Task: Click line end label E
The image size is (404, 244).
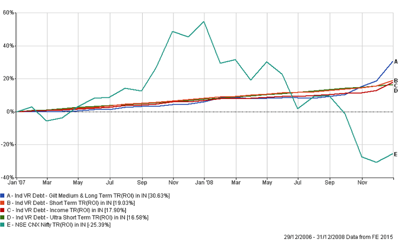Action: (x=396, y=154)
